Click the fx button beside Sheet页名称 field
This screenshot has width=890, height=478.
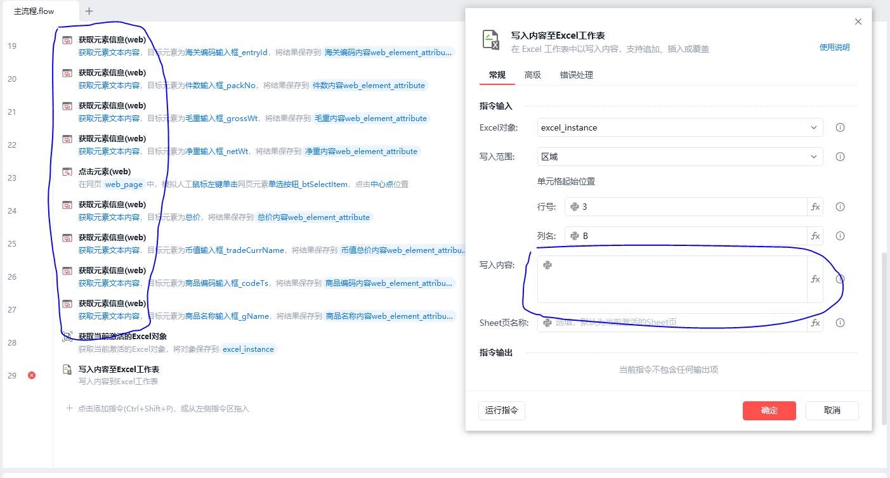pyautogui.click(x=815, y=323)
